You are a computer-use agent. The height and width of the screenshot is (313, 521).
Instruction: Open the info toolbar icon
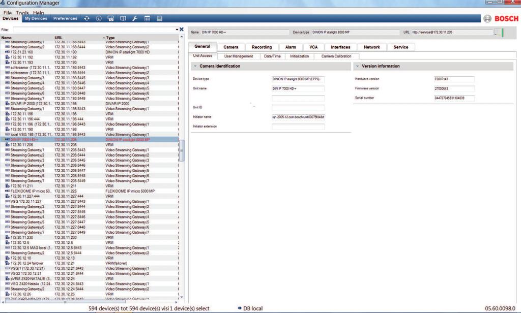click(x=99, y=19)
